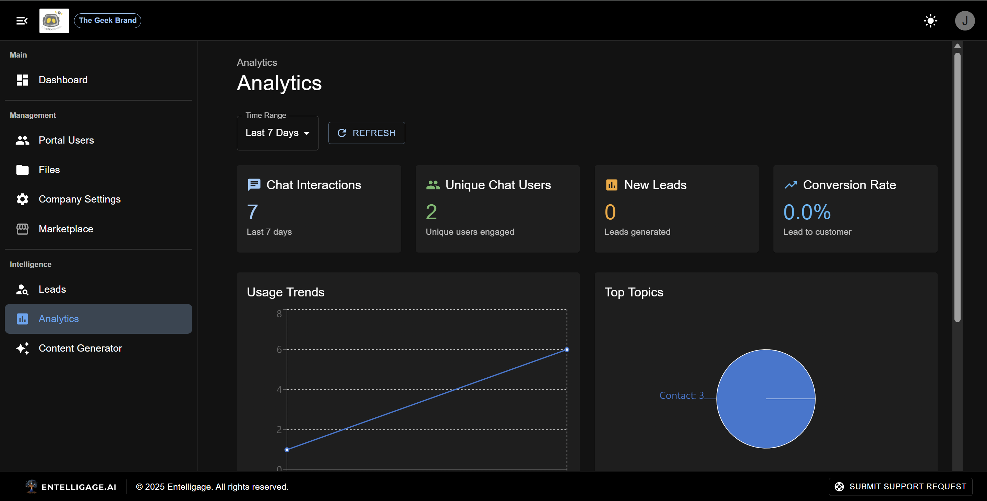The image size is (987, 501).
Task: Open Portal Users page
Action: [98, 140]
